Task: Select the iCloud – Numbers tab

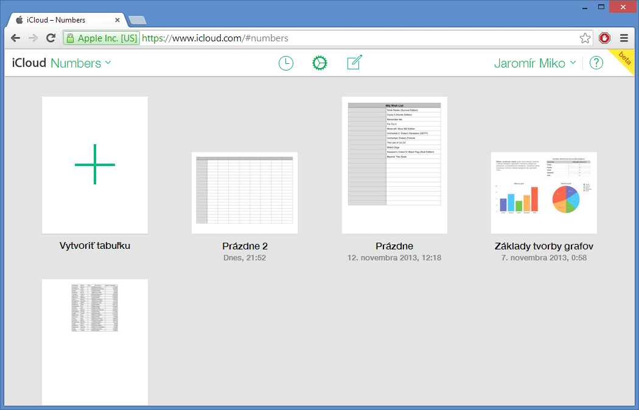Action: click(68, 20)
